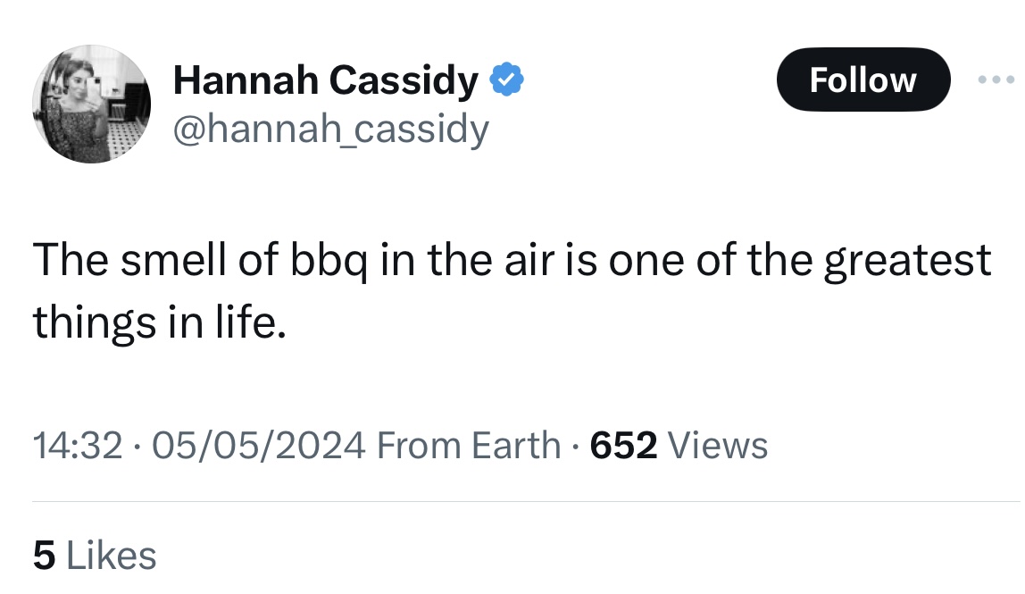Open the 652 Views analytics
The image size is (1025, 594).
pyautogui.click(x=679, y=445)
